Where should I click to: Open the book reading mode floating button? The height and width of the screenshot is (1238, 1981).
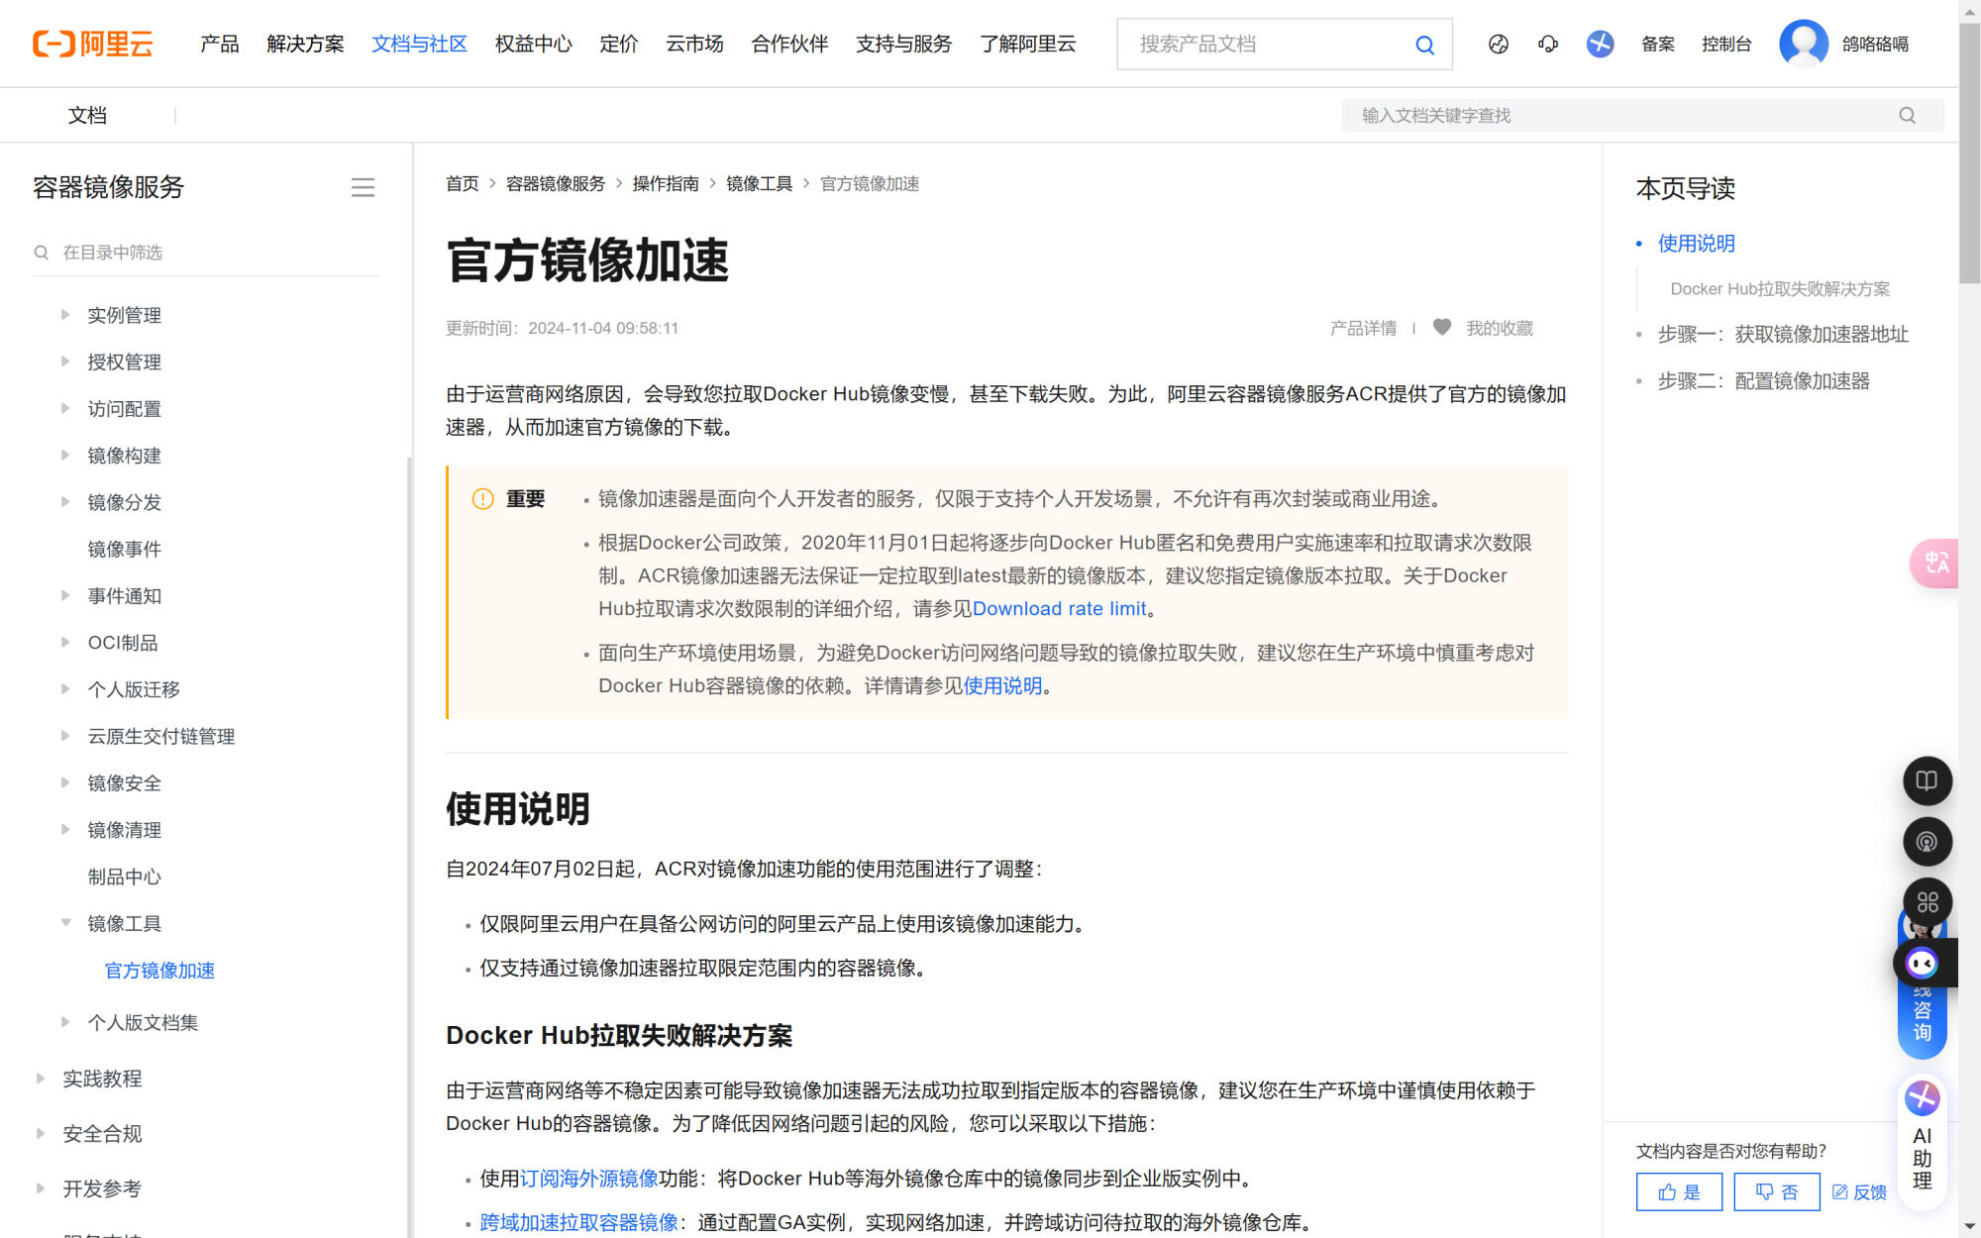pos(1927,780)
